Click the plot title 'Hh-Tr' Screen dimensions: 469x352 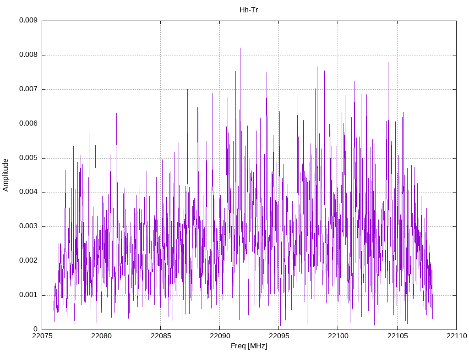[x=249, y=10]
